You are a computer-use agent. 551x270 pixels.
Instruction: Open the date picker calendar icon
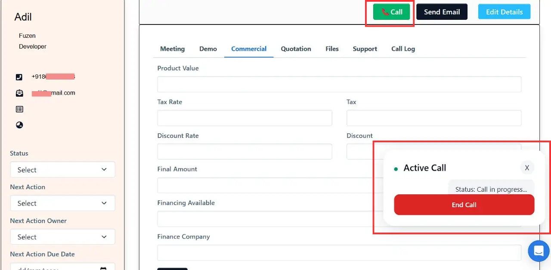[103, 268]
